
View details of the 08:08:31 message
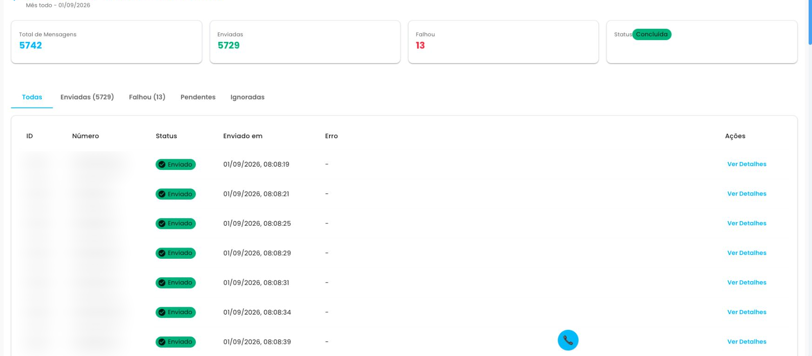click(x=746, y=282)
